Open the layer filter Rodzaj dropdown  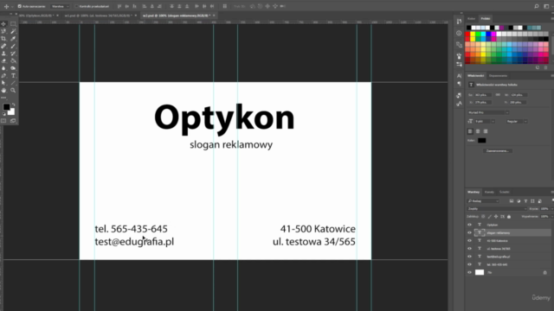pos(483,201)
